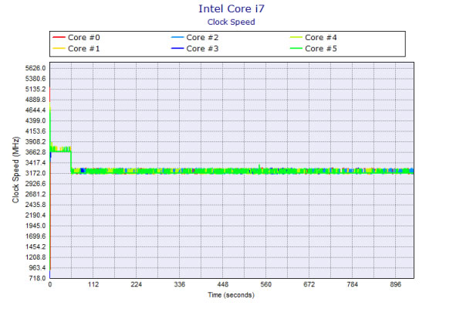Click the 1945.0 y-axis value
Viewport: 463px width, 309px height.
pyautogui.click(x=35, y=226)
